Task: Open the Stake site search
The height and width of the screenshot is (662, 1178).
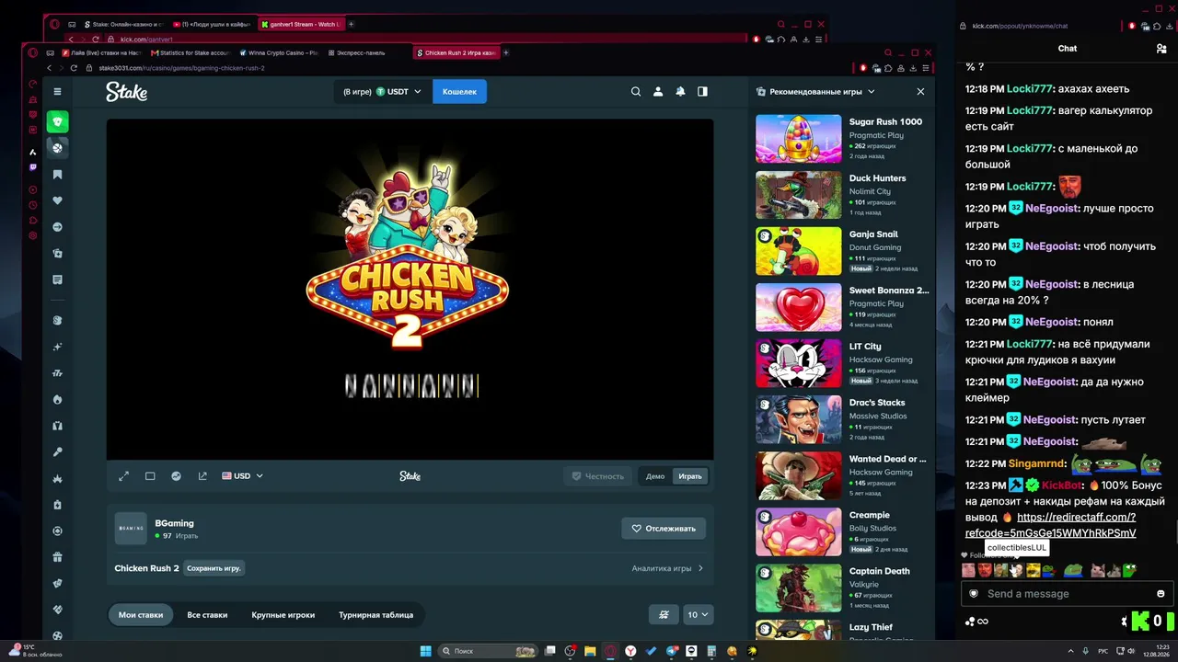Action: point(636,91)
